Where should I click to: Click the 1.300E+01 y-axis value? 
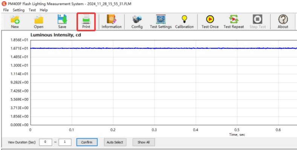20,65
